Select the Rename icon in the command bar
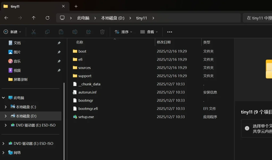Viewport: 272px width, 160px height. pos(75,32)
